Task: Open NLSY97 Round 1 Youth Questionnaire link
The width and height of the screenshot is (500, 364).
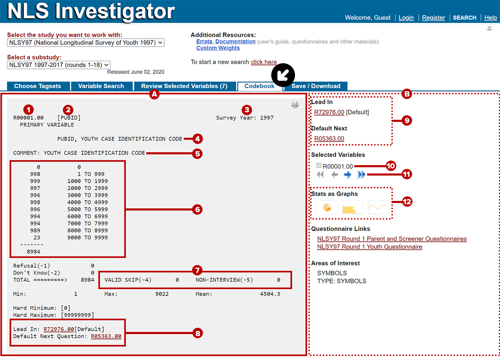Action: [370, 247]
